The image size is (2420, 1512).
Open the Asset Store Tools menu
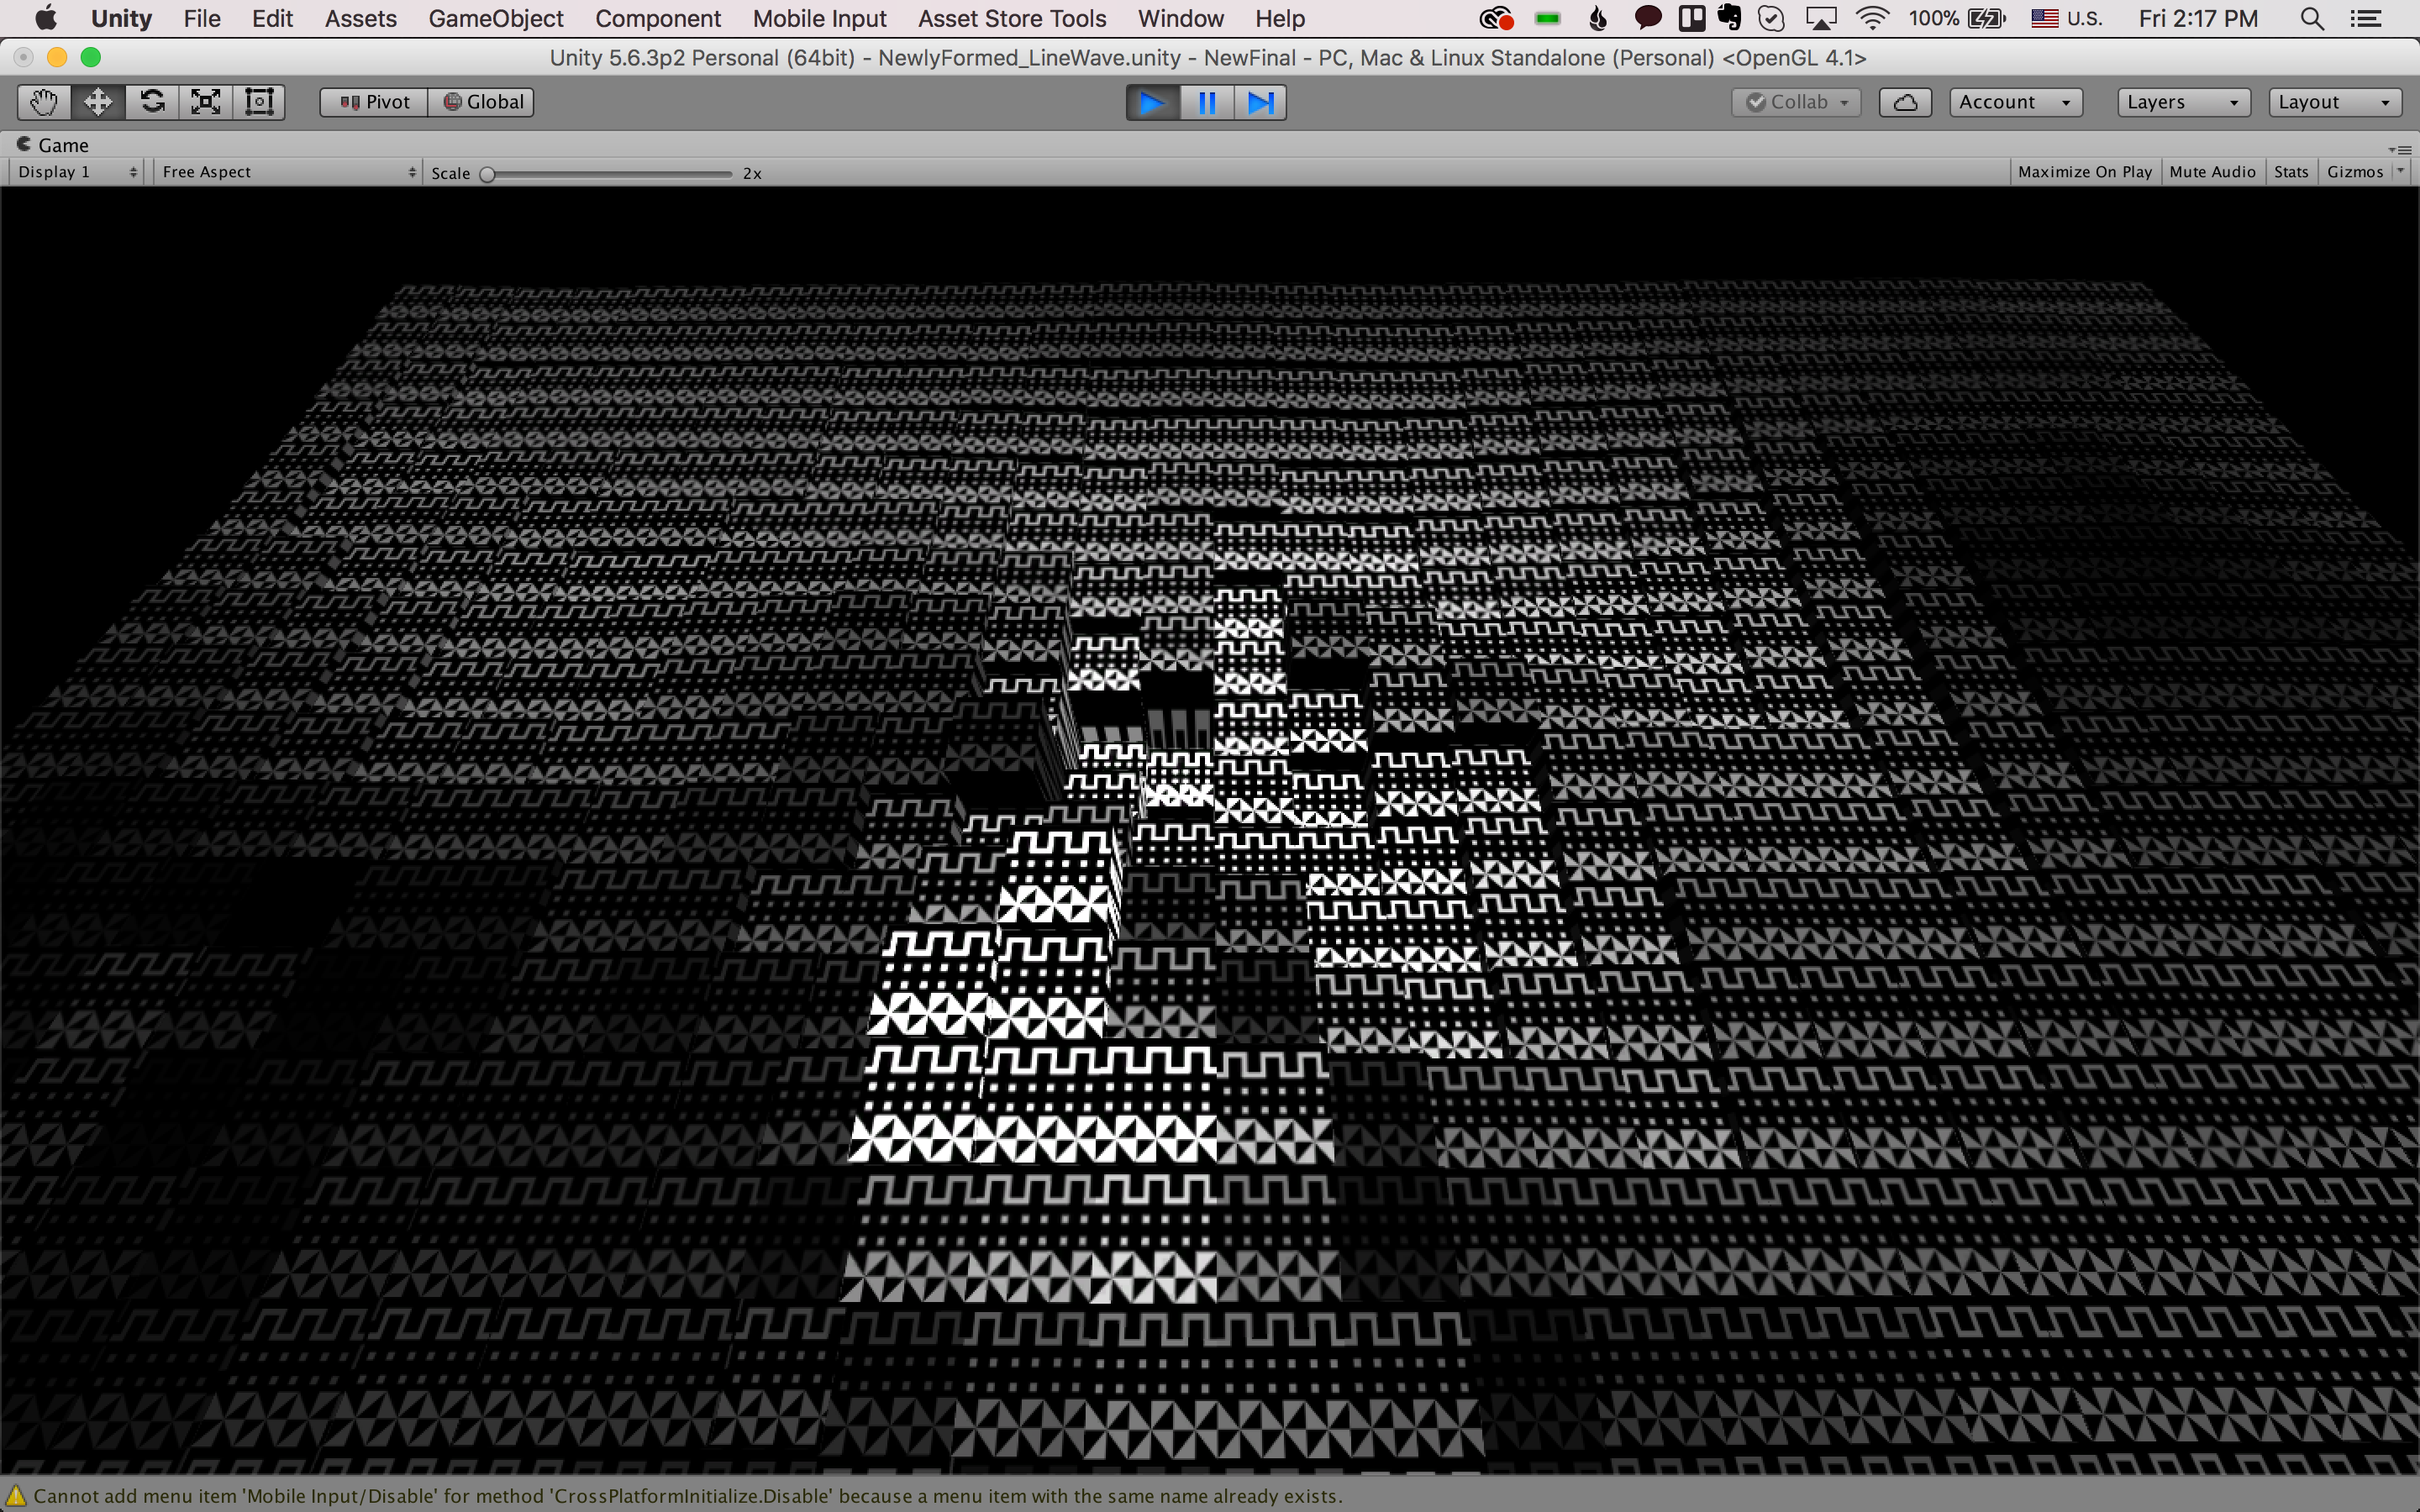pyautogui.click(x=1011, y=19)
